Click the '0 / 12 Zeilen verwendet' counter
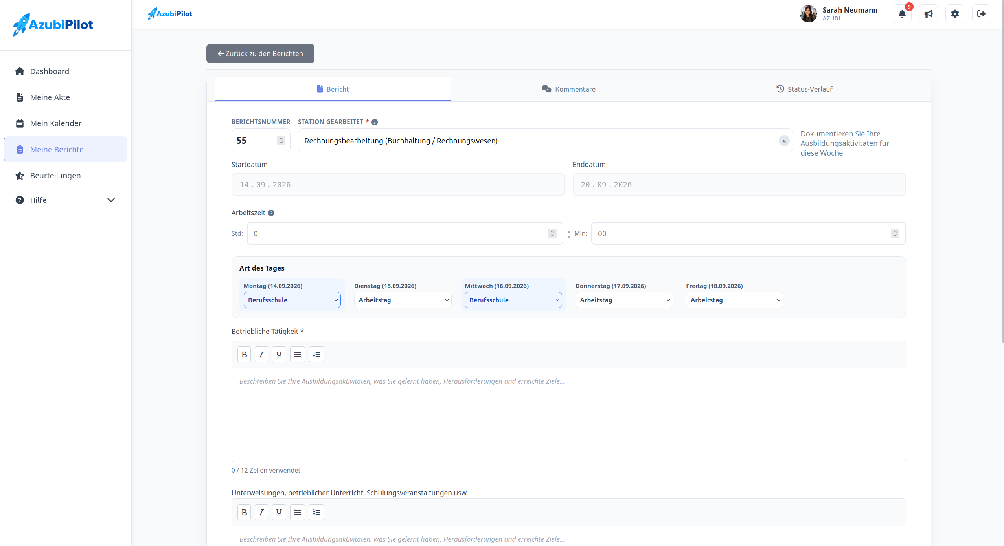 click(266, 470)
